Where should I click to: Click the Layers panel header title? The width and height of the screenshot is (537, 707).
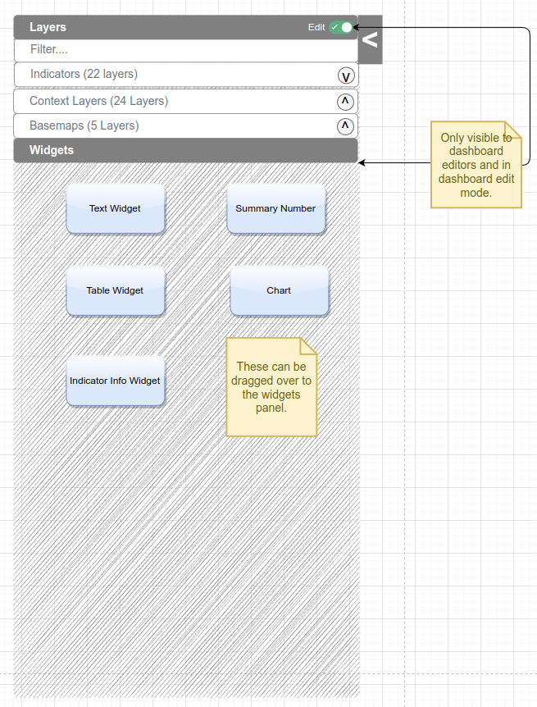(48, 27)
